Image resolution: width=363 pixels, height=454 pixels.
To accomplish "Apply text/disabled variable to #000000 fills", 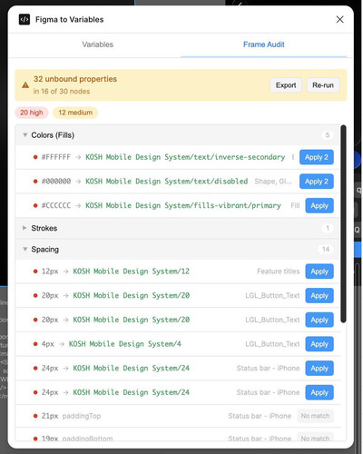I will 317,182.
